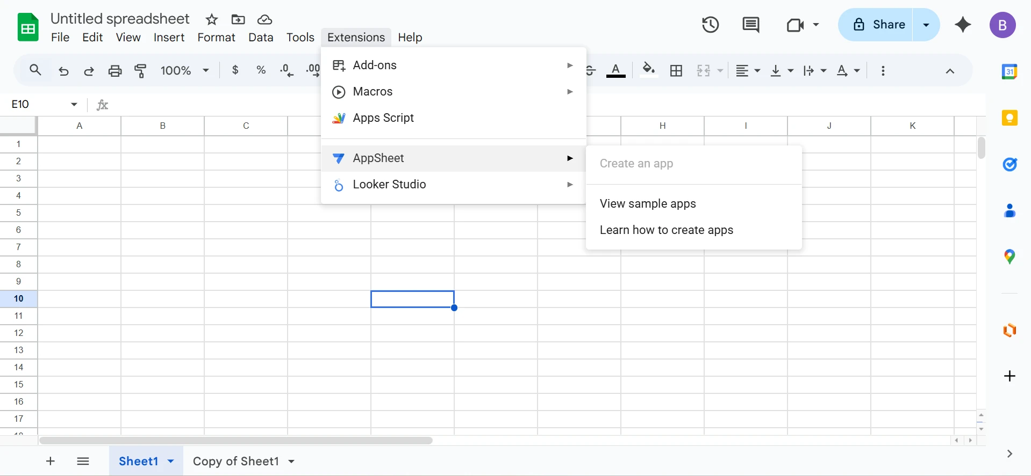The width and height of the screenshot is (1031, 476).
Task: Rename the Untitled spreadsheet title
Action: pyautogui.click(x=120, y=19)
